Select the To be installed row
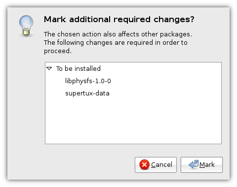 click(x=133, y=68)
